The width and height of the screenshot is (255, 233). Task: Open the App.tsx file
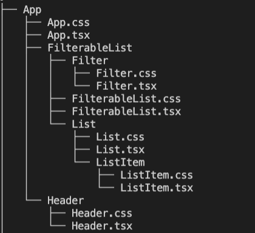click(69, 35)
